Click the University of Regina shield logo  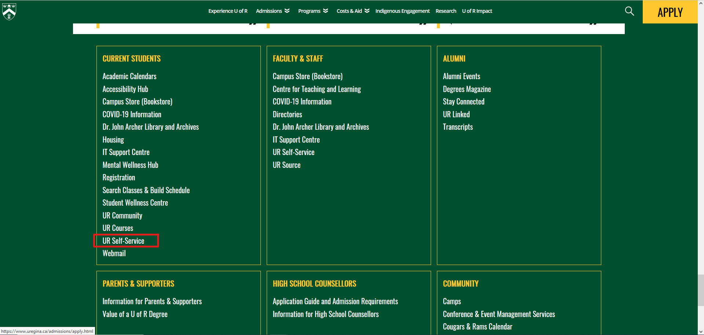click(x=9, y=11)
